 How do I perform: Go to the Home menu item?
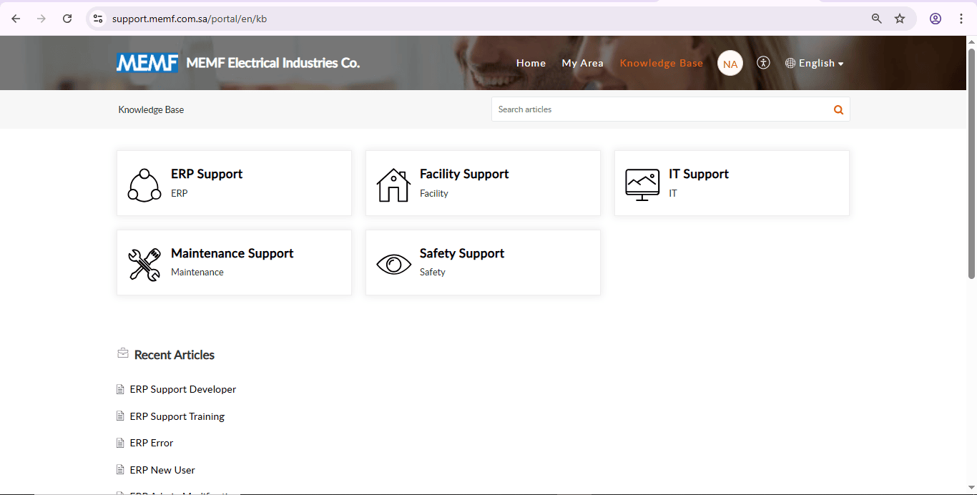(531, 63)
